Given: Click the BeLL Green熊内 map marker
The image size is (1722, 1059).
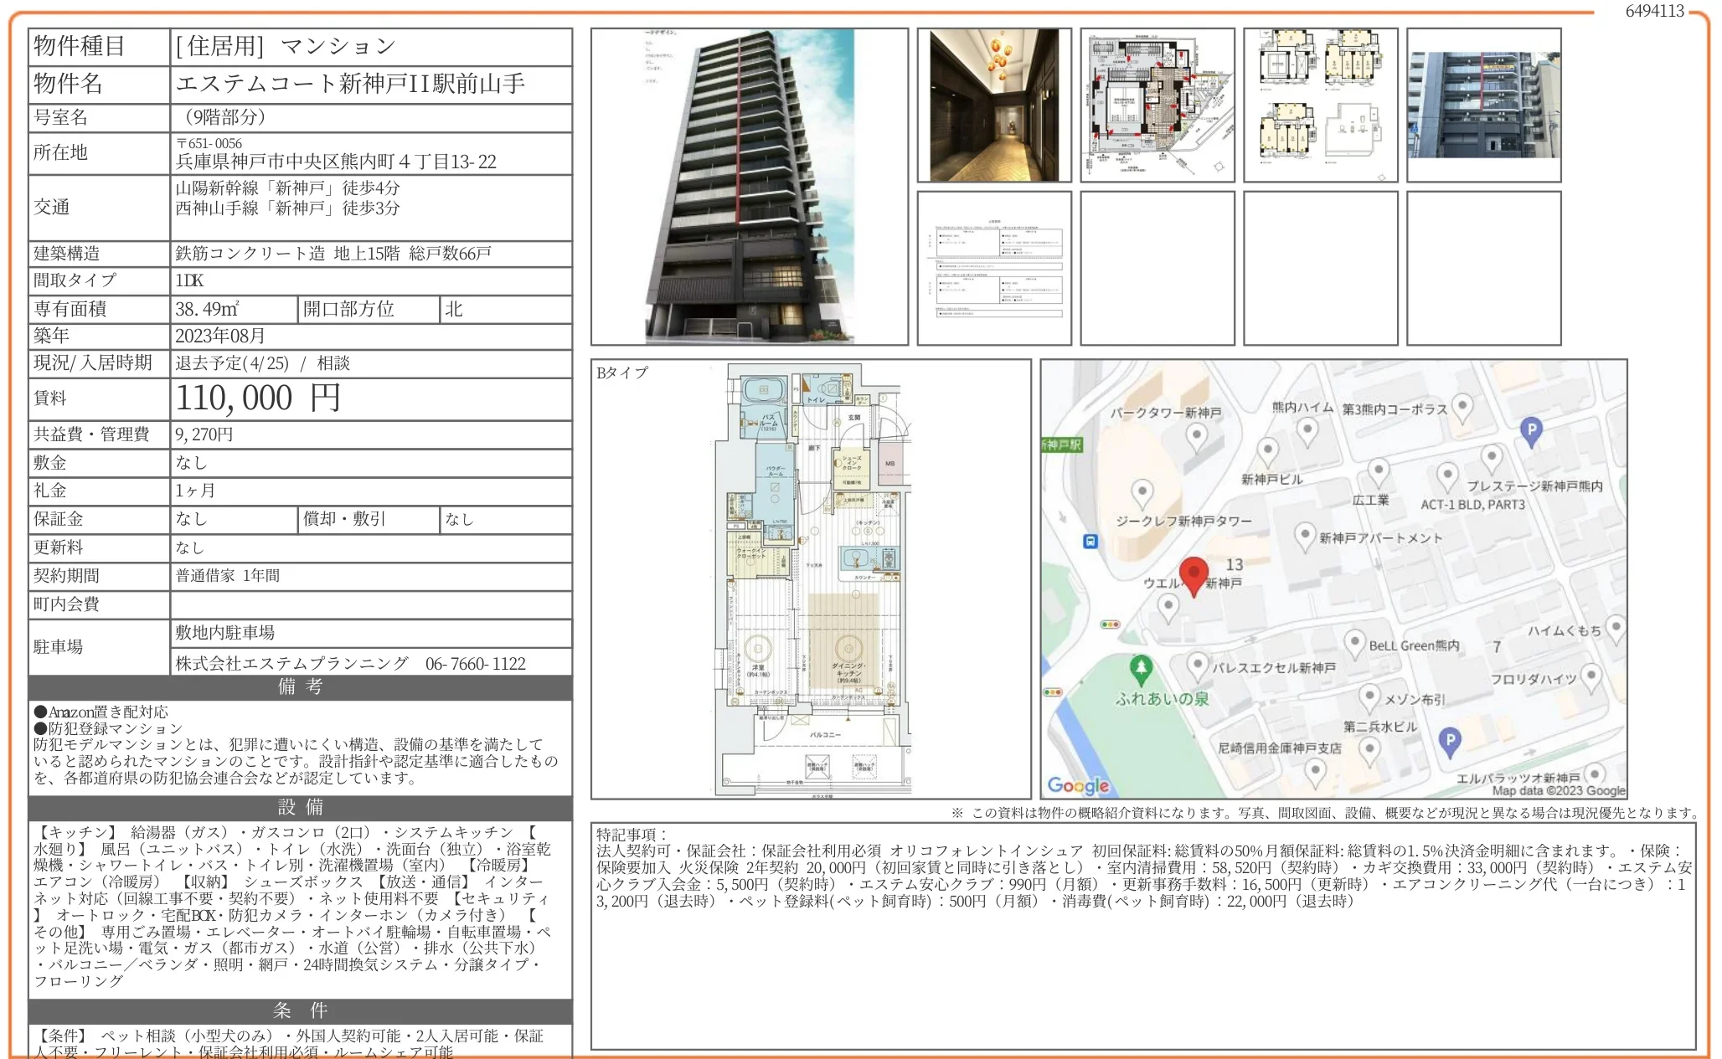Looking at the screenshot, I should [1354, 643].
